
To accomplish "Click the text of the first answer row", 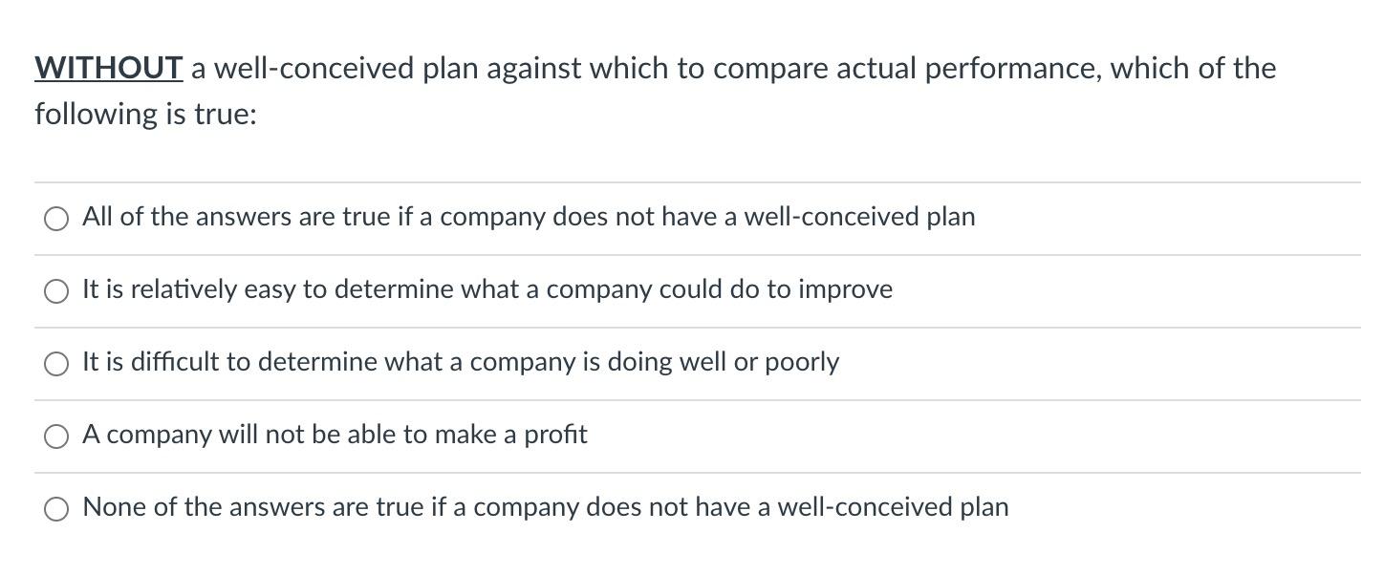I will (529, 218).
